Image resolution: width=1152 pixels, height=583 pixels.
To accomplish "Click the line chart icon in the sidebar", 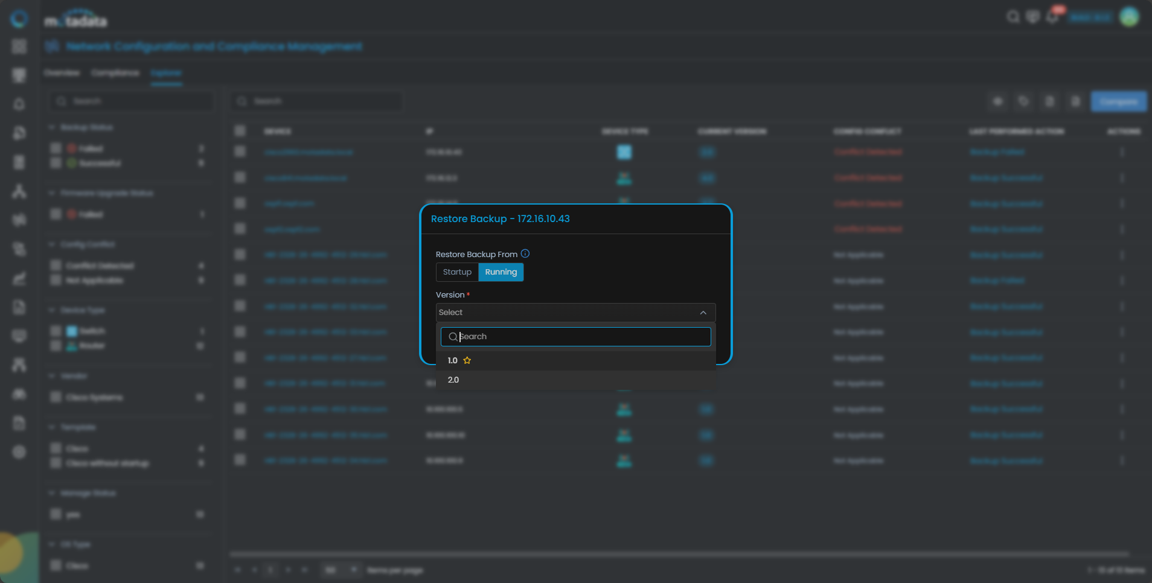I will pos(19,278).
